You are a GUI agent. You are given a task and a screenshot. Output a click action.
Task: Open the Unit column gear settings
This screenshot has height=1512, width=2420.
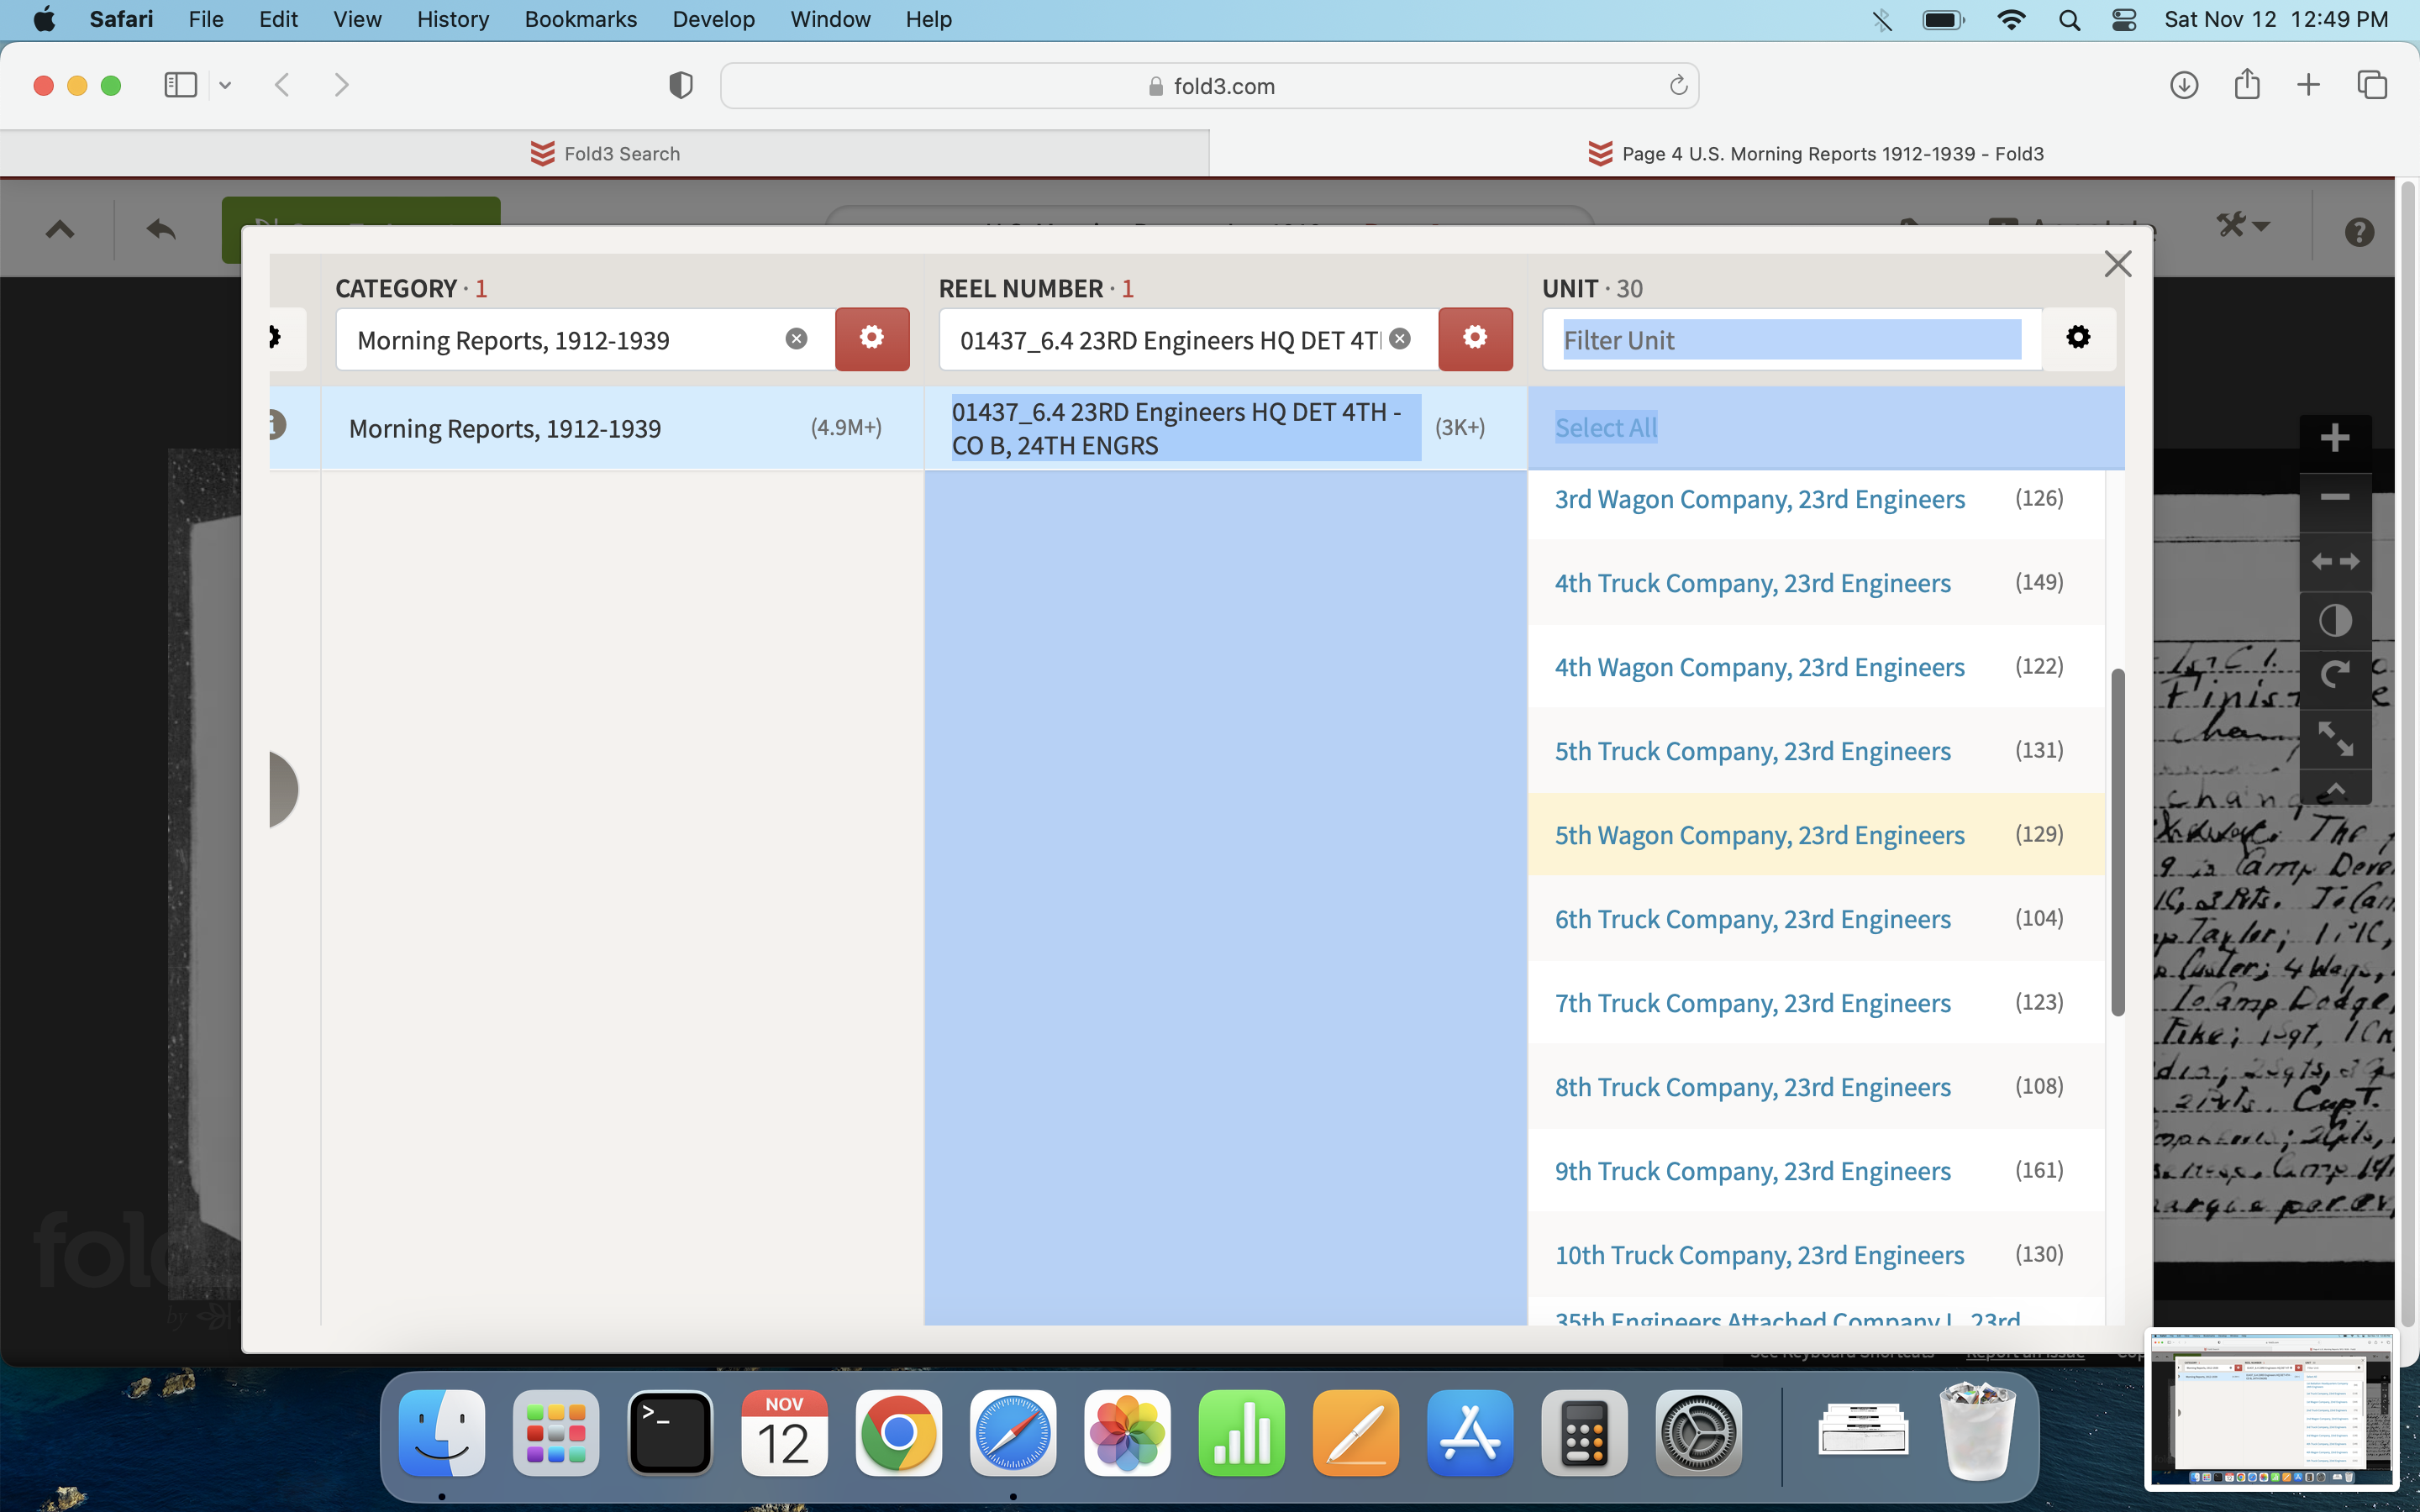tap(2077, 338)
